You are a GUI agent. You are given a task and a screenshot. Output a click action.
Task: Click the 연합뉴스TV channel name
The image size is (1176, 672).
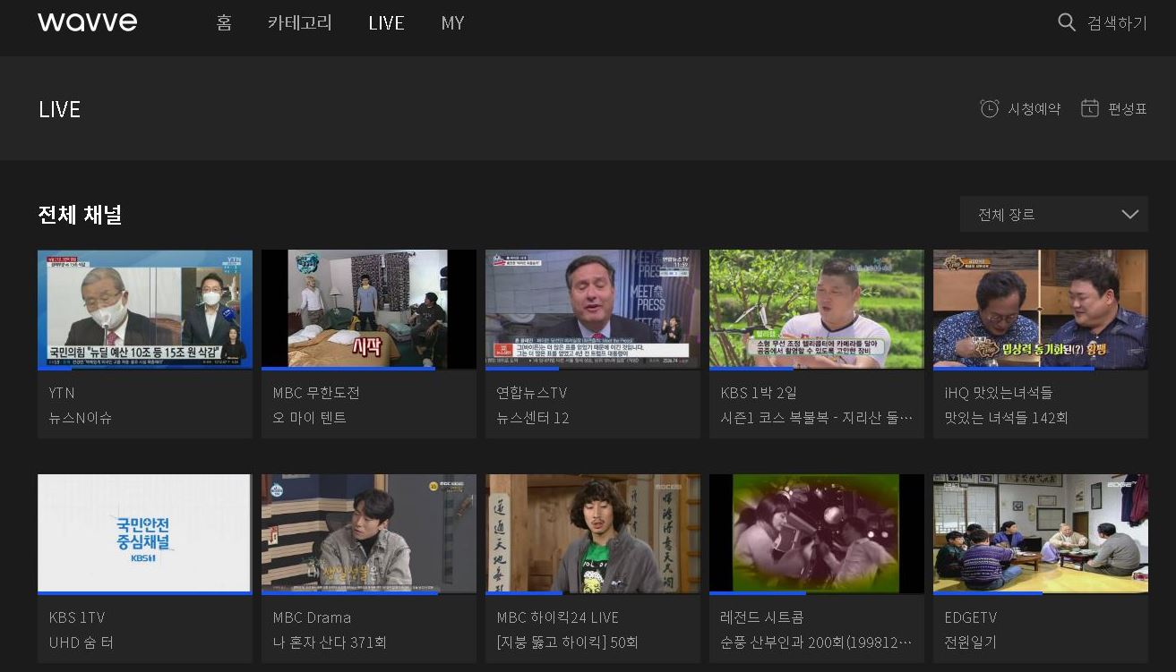tap(532, 393)
